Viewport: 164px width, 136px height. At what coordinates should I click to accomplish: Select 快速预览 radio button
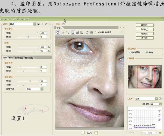pos(130,52)
